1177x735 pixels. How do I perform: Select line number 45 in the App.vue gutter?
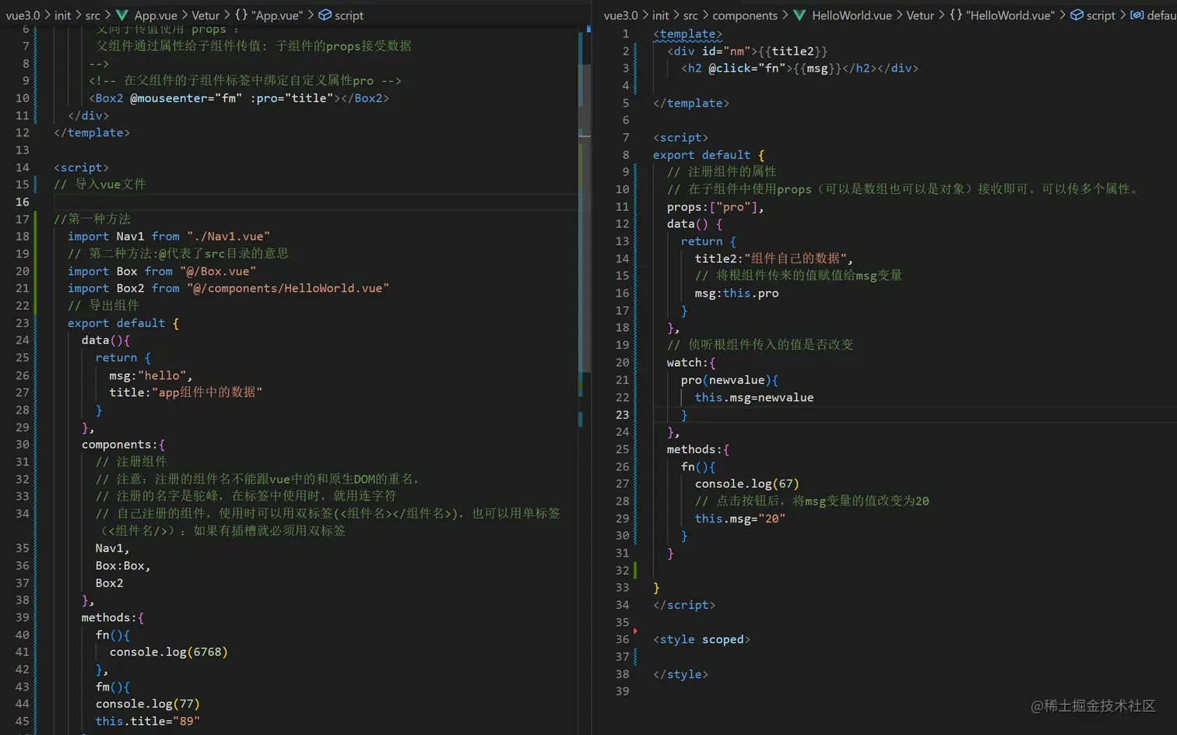[x=22, y=721]
